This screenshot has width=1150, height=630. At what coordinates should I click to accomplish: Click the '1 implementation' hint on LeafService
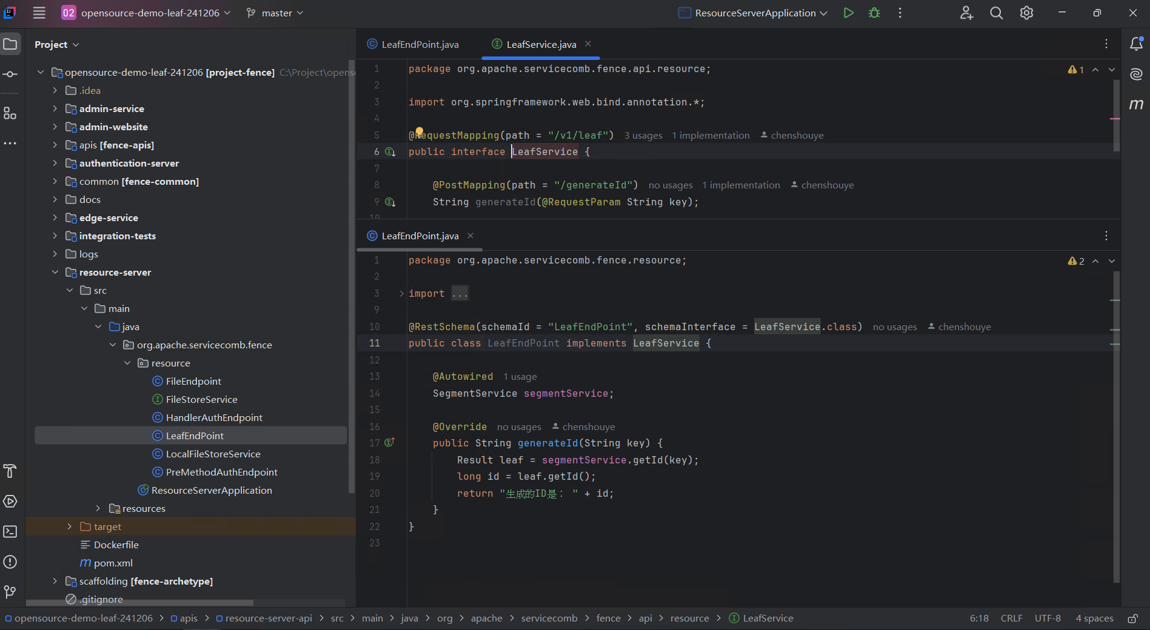point(710,136)
